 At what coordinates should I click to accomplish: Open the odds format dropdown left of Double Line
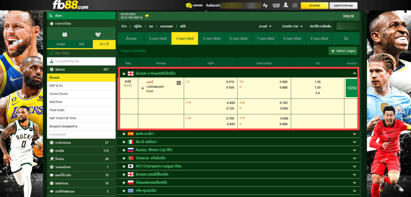[265, 26]
